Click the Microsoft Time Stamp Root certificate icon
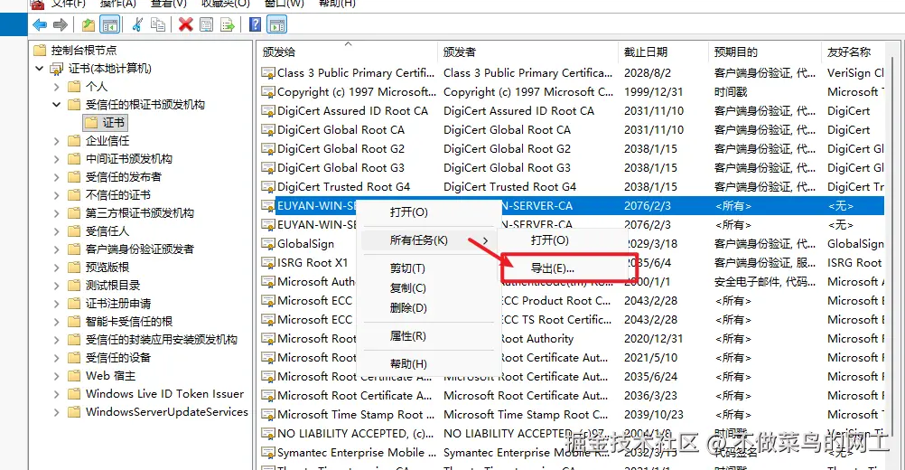 [268, 415]
